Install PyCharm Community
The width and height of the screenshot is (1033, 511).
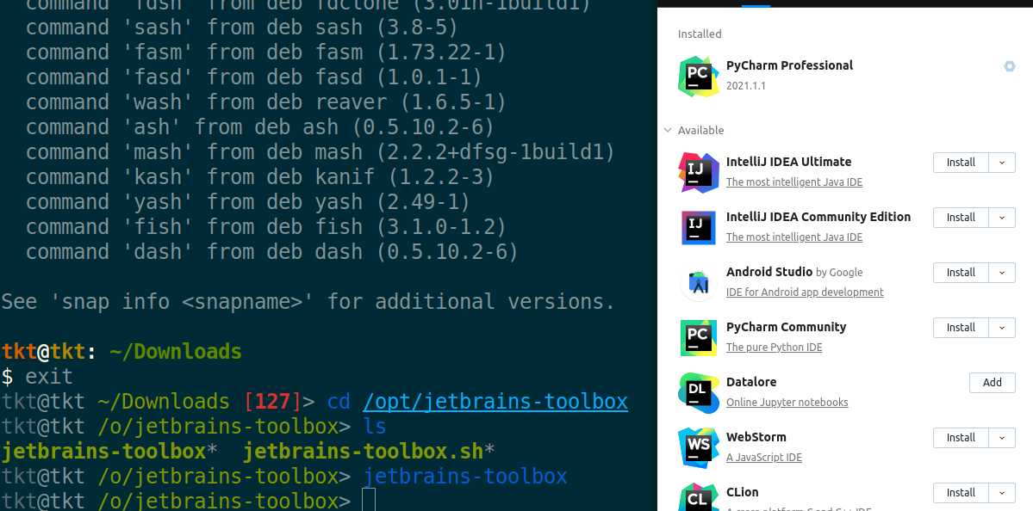click(x=961, y=328)
